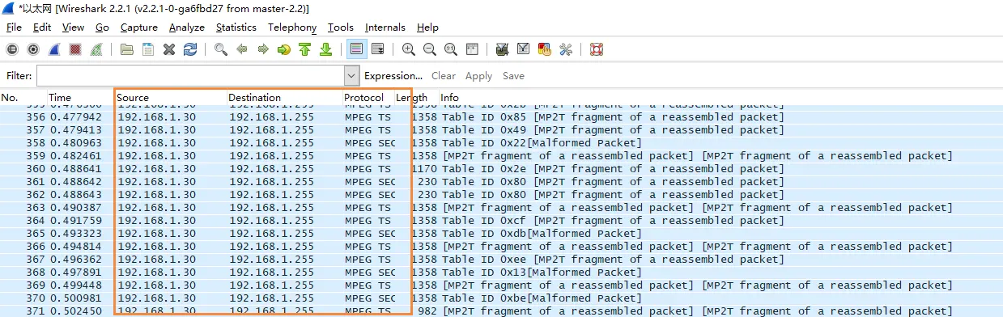The height and width of the screenshot is (317, 1003).
Task: Save the capture file toolbar icon
Action: (x=148, y=49)
